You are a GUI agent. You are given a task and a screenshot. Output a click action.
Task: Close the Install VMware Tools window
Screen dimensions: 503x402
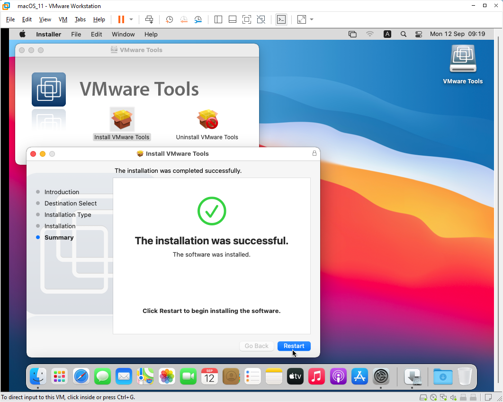pos(33,154)
